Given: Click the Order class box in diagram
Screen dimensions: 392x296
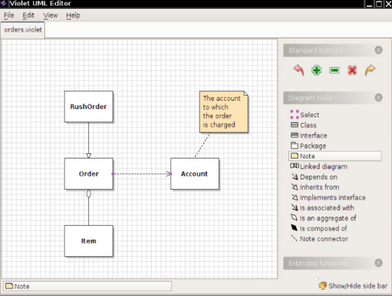Looking at the screenshot, I should 88,174.
